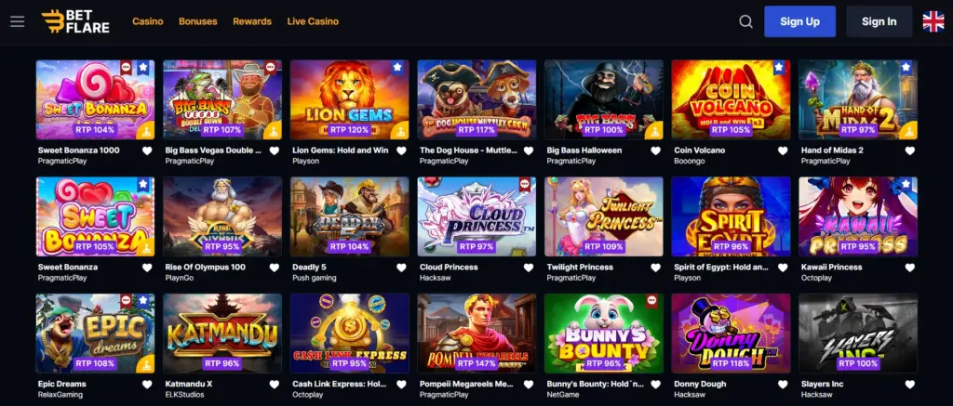Go to the Bonuses page

tap(197, 21)
